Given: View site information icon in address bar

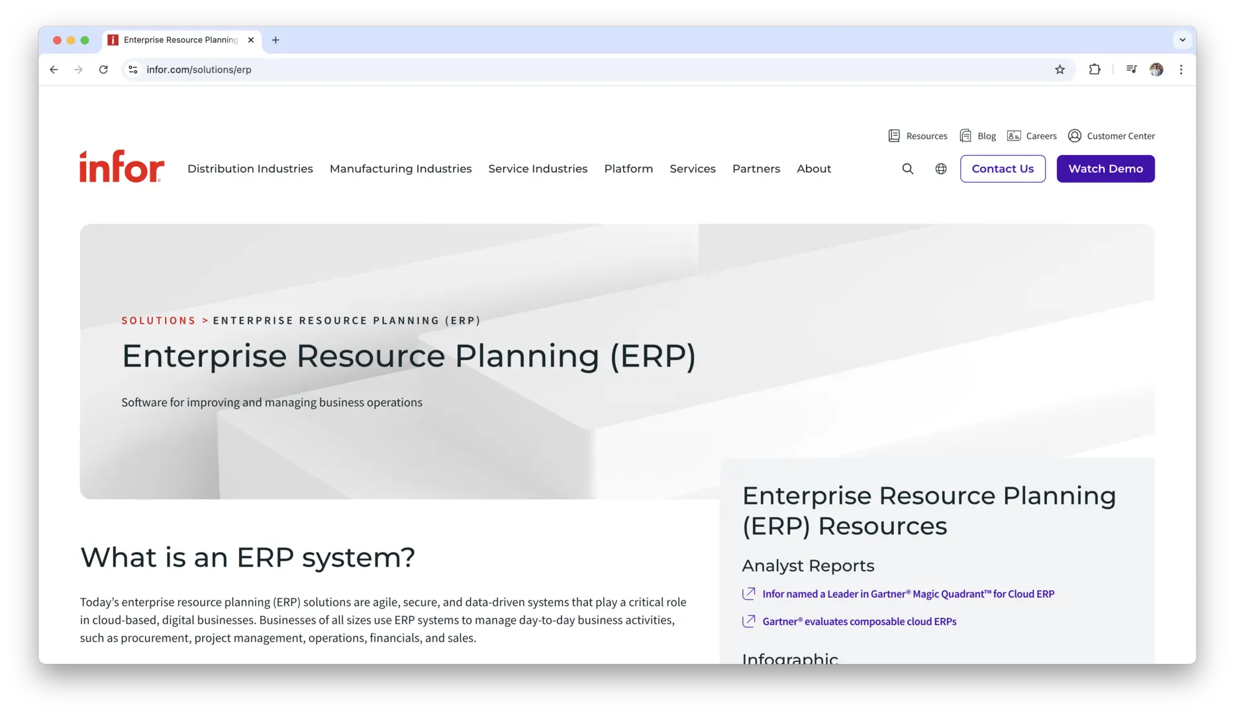Looking at the screenshot, I should pyautogui.click(x=133, y=70).
